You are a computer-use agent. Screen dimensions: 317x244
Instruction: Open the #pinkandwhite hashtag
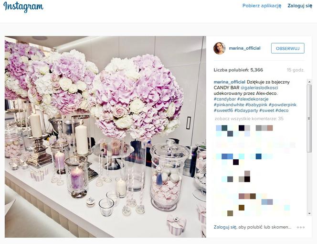[229, 105]
